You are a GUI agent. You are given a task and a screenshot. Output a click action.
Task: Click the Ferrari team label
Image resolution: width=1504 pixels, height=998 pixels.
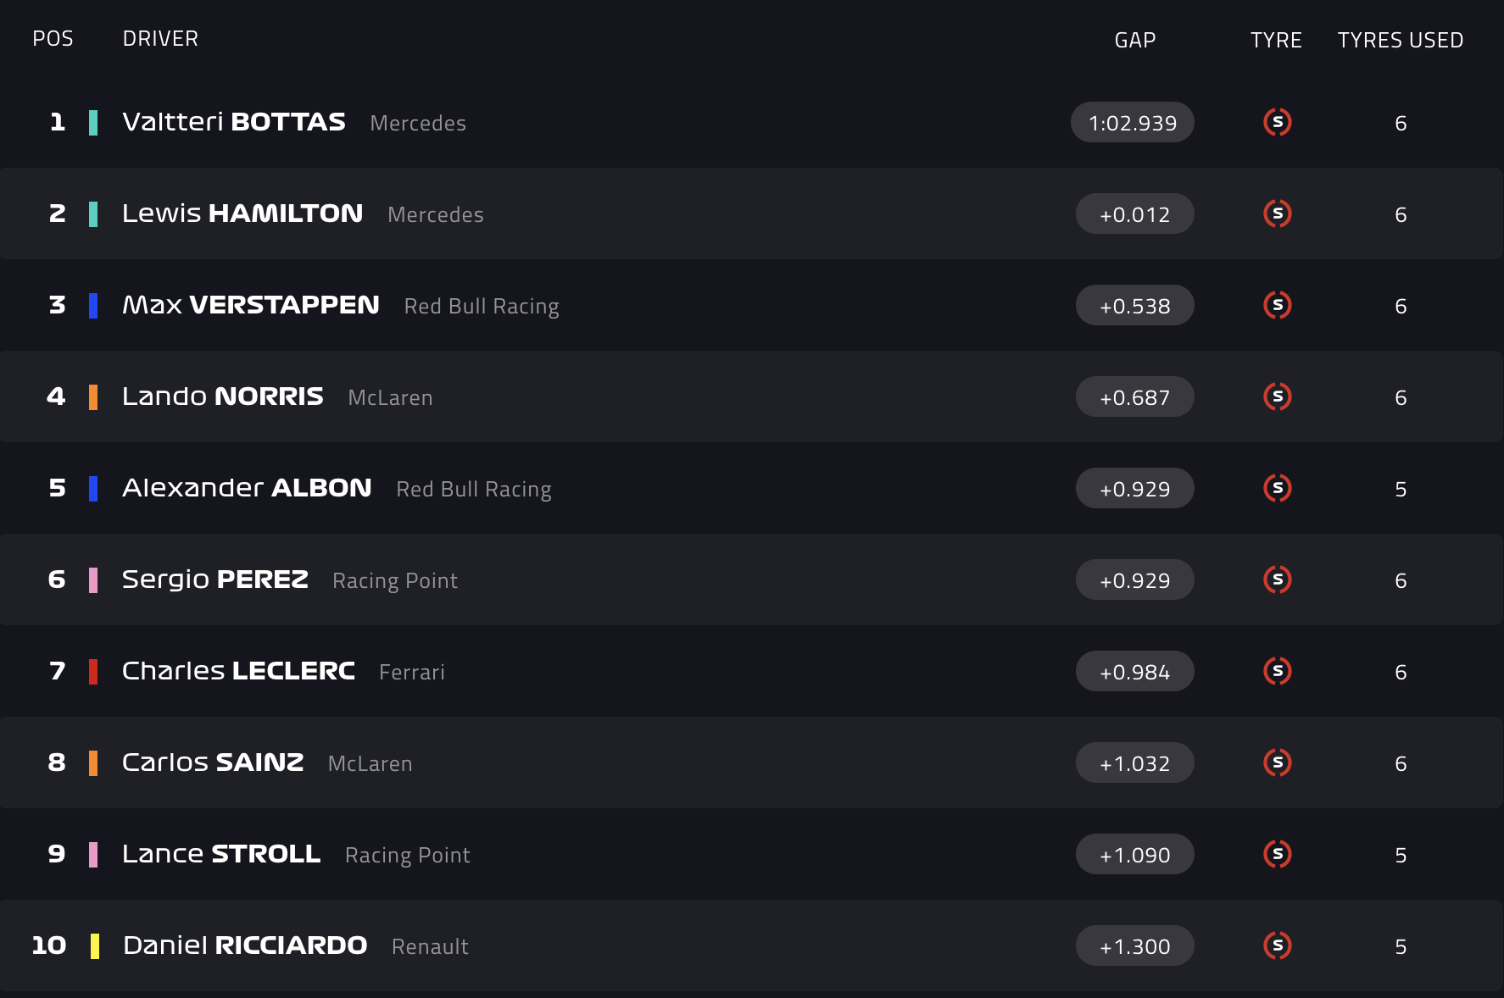(x=412, y=672)
